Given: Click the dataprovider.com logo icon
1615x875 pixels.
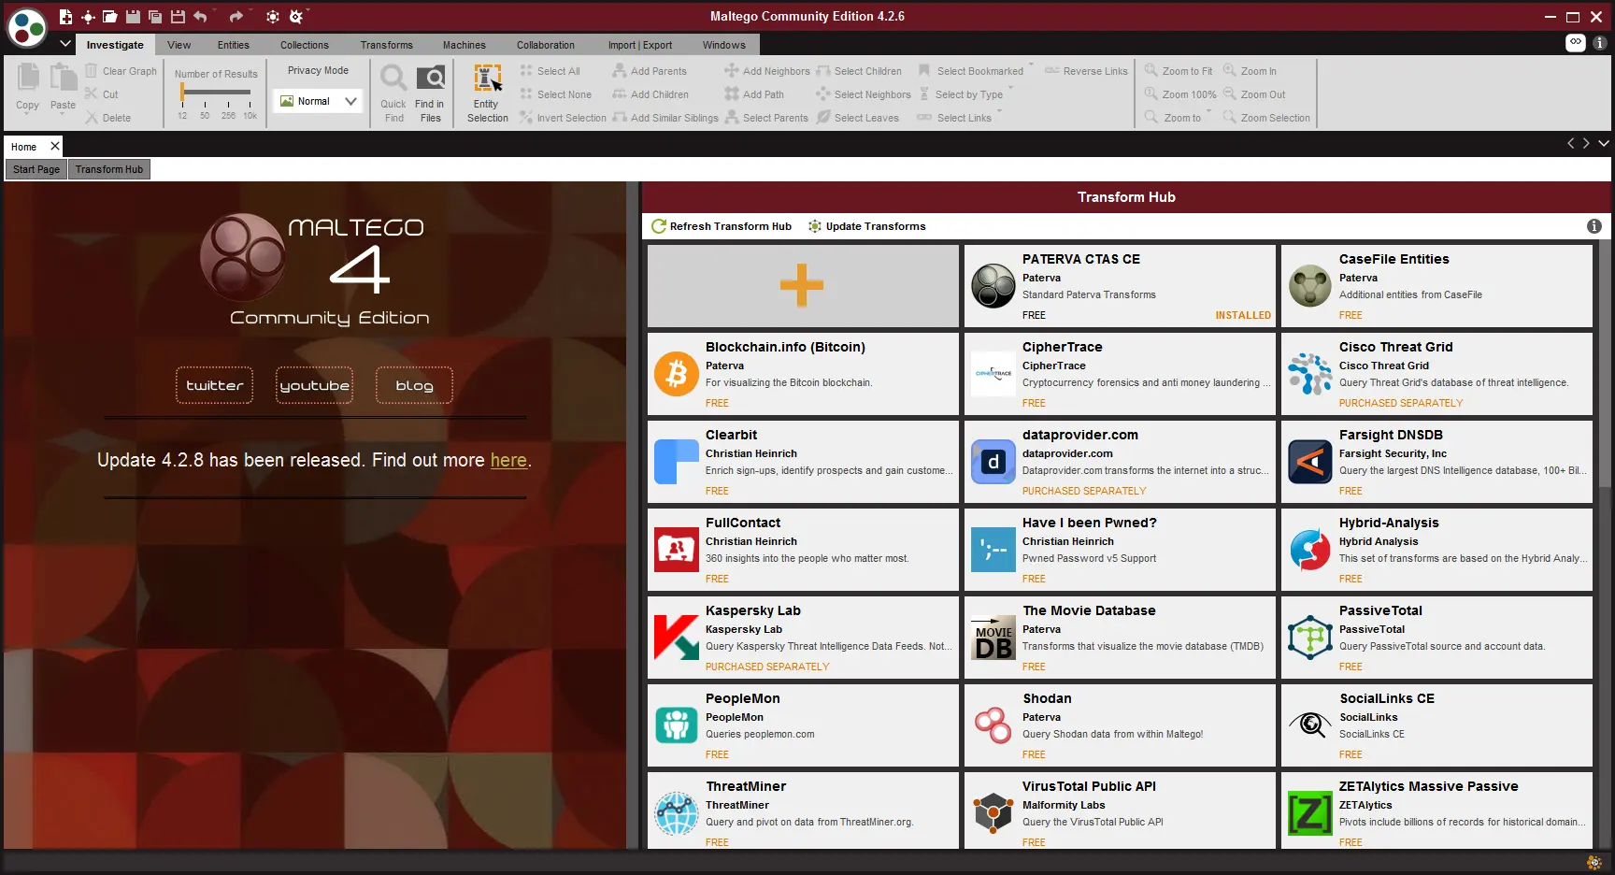Looking at the screenshot, I should click(x=993, y=462).
